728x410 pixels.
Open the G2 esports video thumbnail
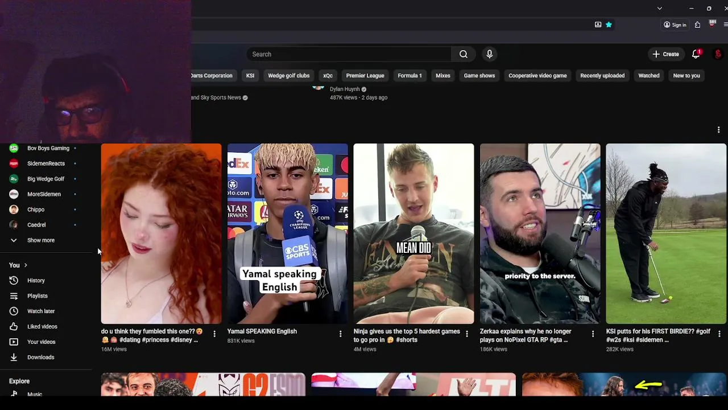pos(203,384)
